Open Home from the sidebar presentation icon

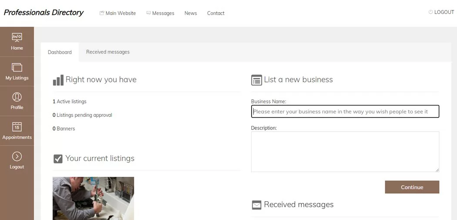pyautogui.click(x=17, y=37)
